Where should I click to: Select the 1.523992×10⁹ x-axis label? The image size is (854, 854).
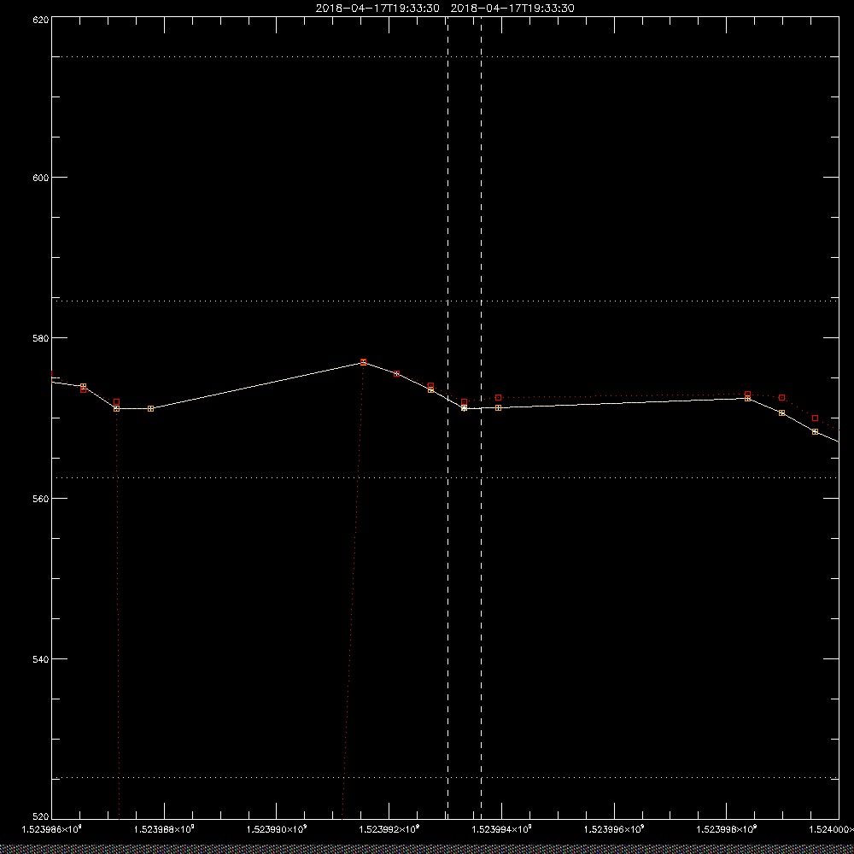tap(389, 829)
